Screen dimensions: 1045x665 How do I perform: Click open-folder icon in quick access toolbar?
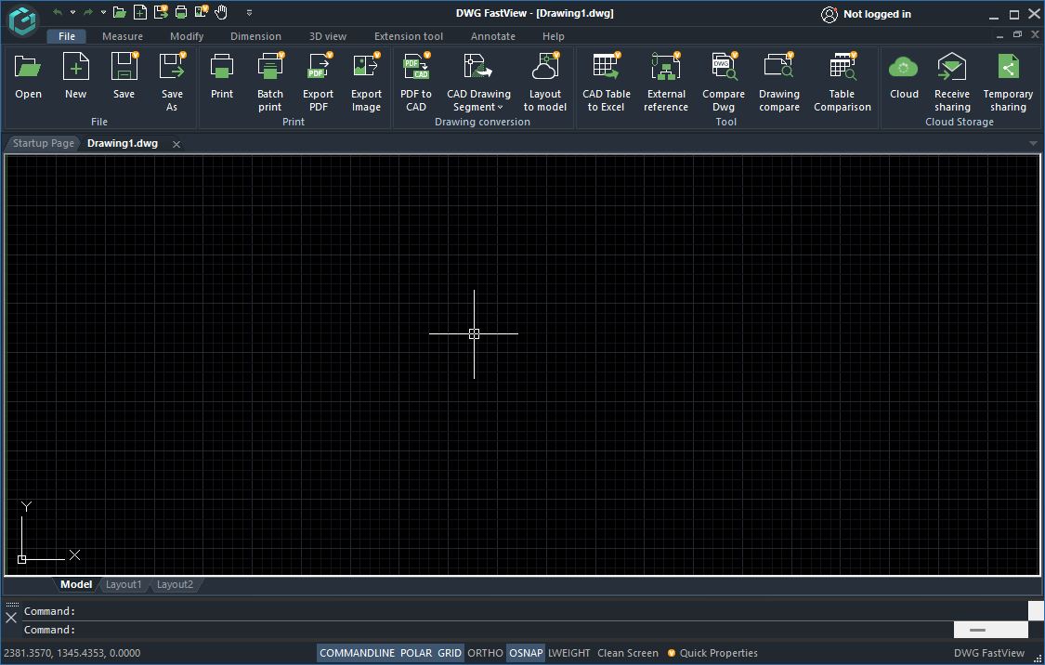click(x=119, y=13)
